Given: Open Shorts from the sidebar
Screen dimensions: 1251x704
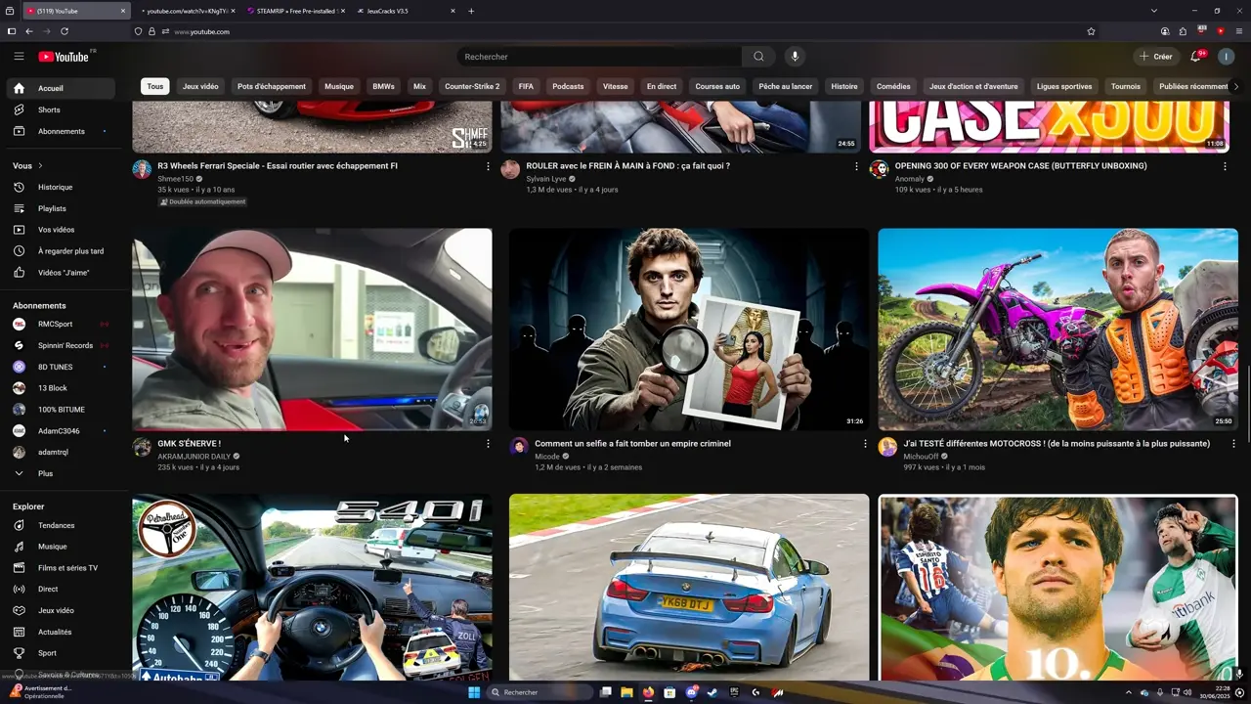Looking at the screenshot, I should click(x=59, y=110).
